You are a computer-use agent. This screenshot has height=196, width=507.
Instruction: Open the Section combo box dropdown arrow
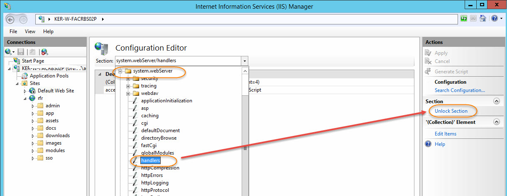click(245, 60)
